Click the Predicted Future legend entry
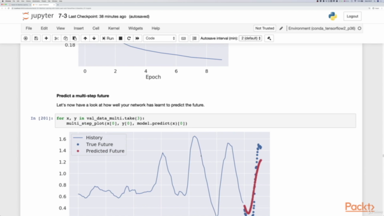 pos(105,151)
